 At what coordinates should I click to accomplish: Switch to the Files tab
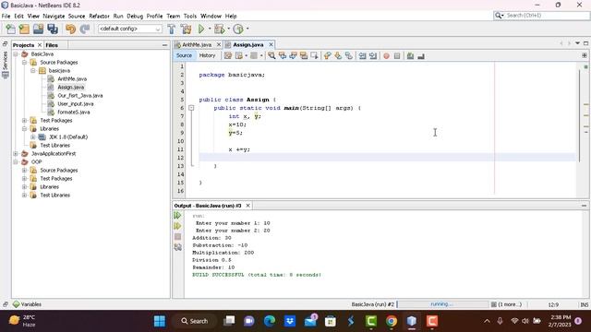pos(52,45)
